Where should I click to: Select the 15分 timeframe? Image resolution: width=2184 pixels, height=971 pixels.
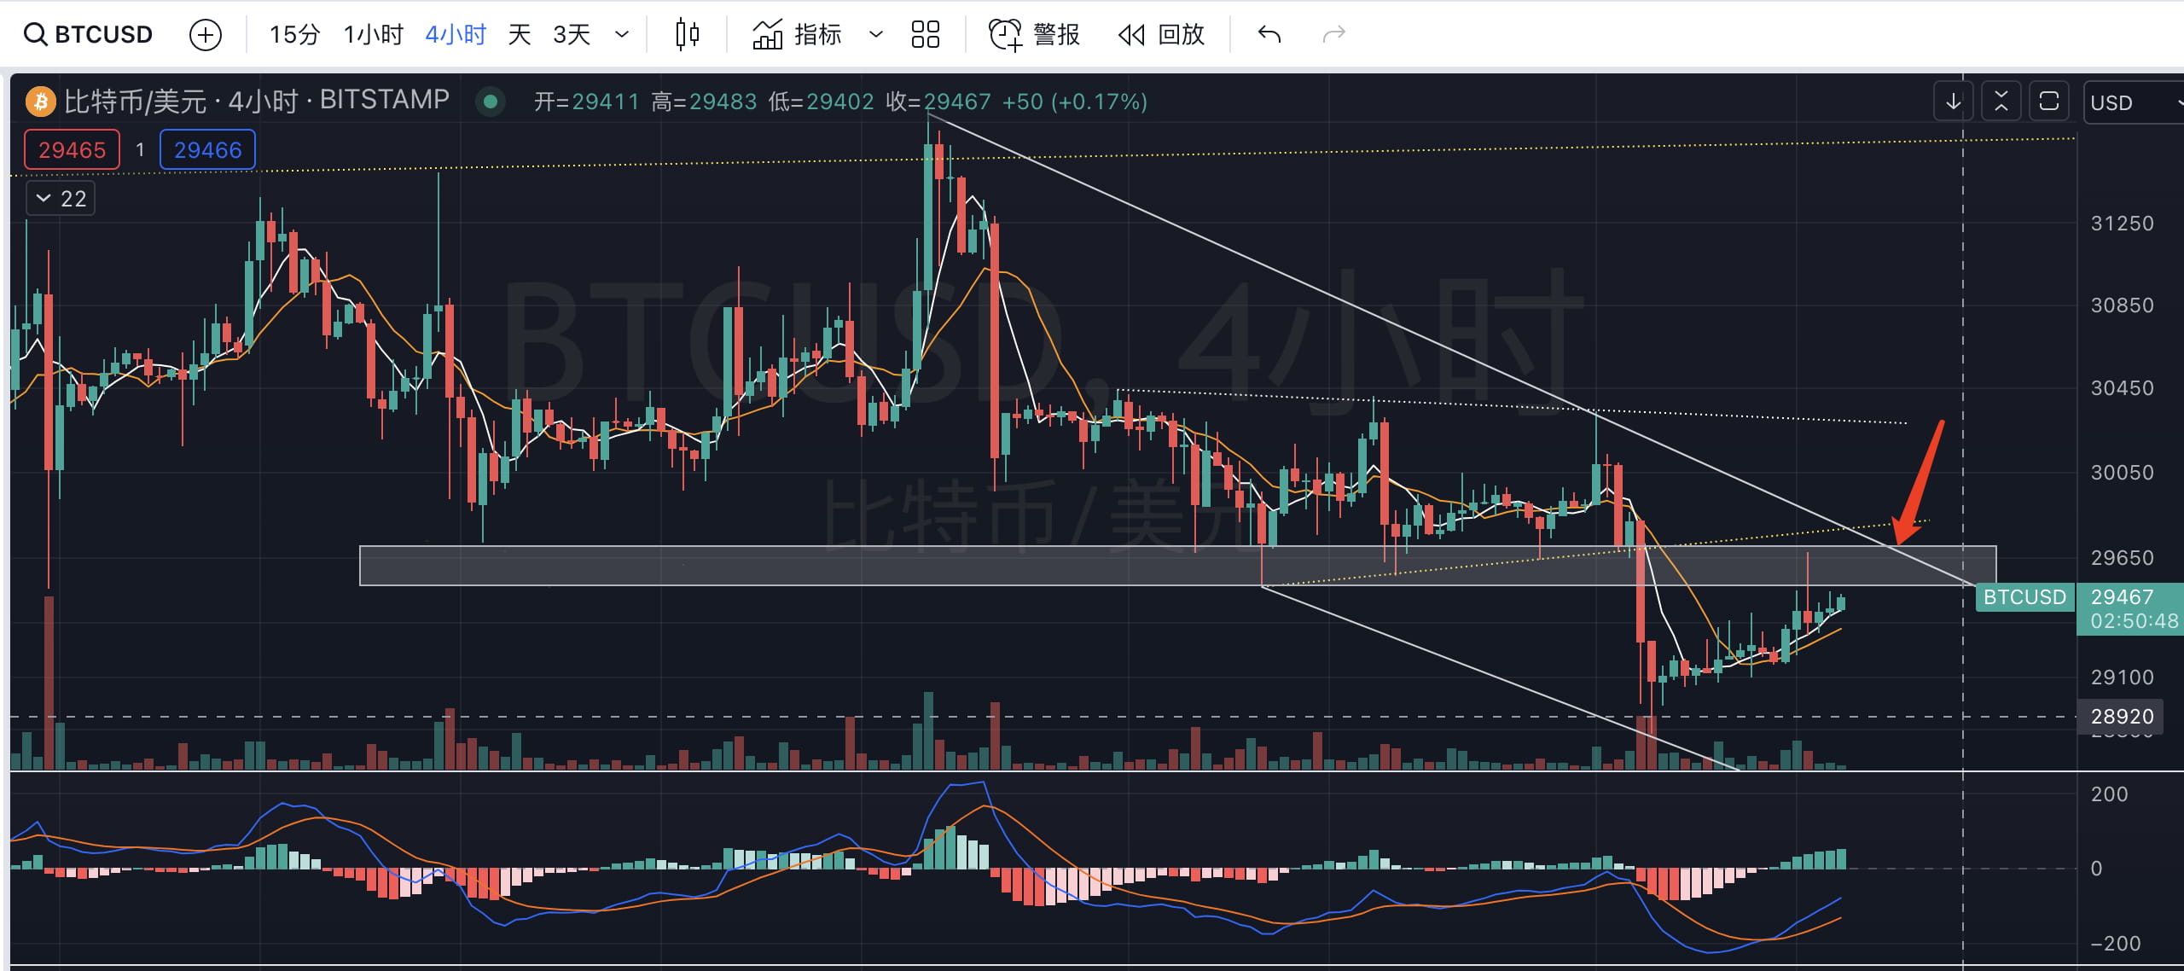point(294,34)
